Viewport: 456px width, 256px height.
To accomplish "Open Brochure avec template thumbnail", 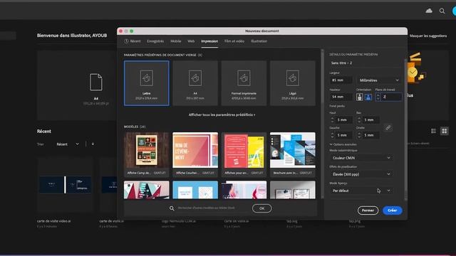I will pos(293,150).
